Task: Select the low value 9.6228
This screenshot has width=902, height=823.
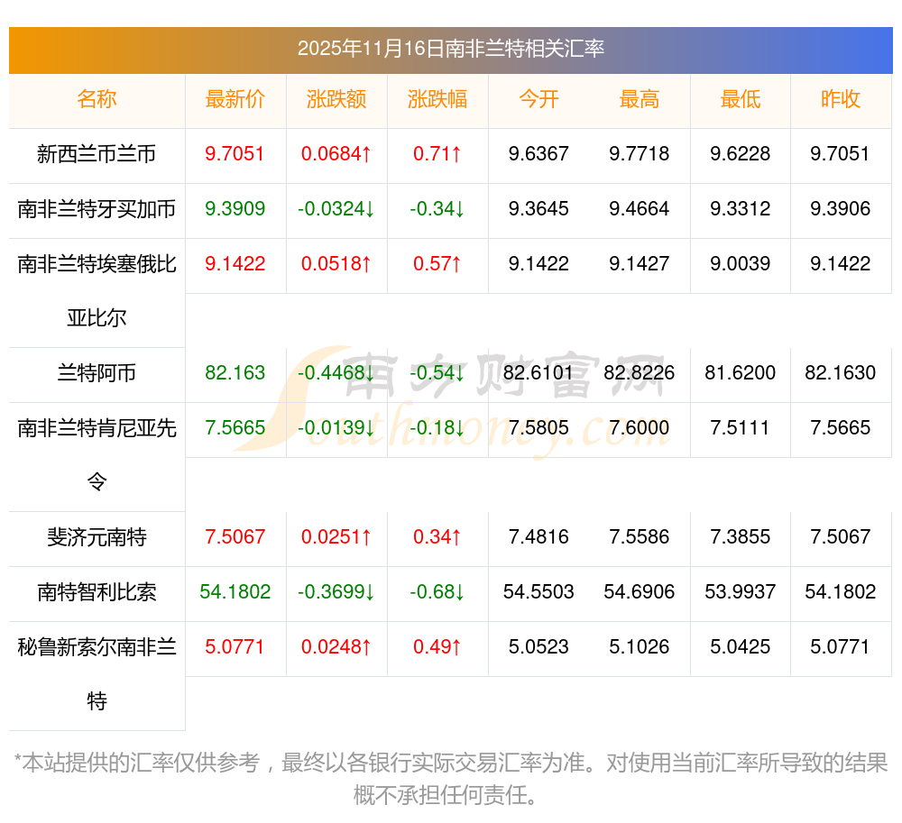Action: [x=741, y=154]
